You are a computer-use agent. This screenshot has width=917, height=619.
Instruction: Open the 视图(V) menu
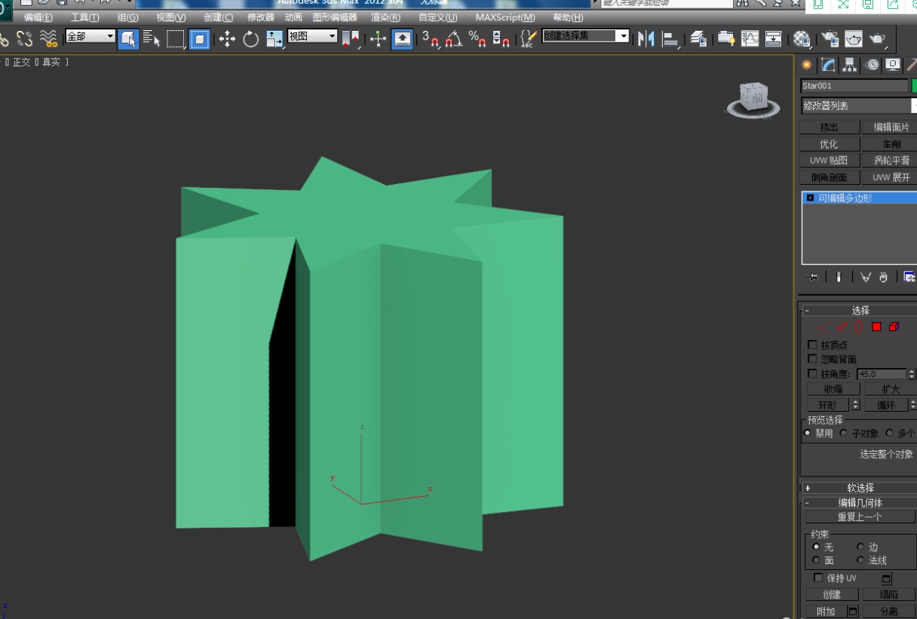click(x=170, y=17)
